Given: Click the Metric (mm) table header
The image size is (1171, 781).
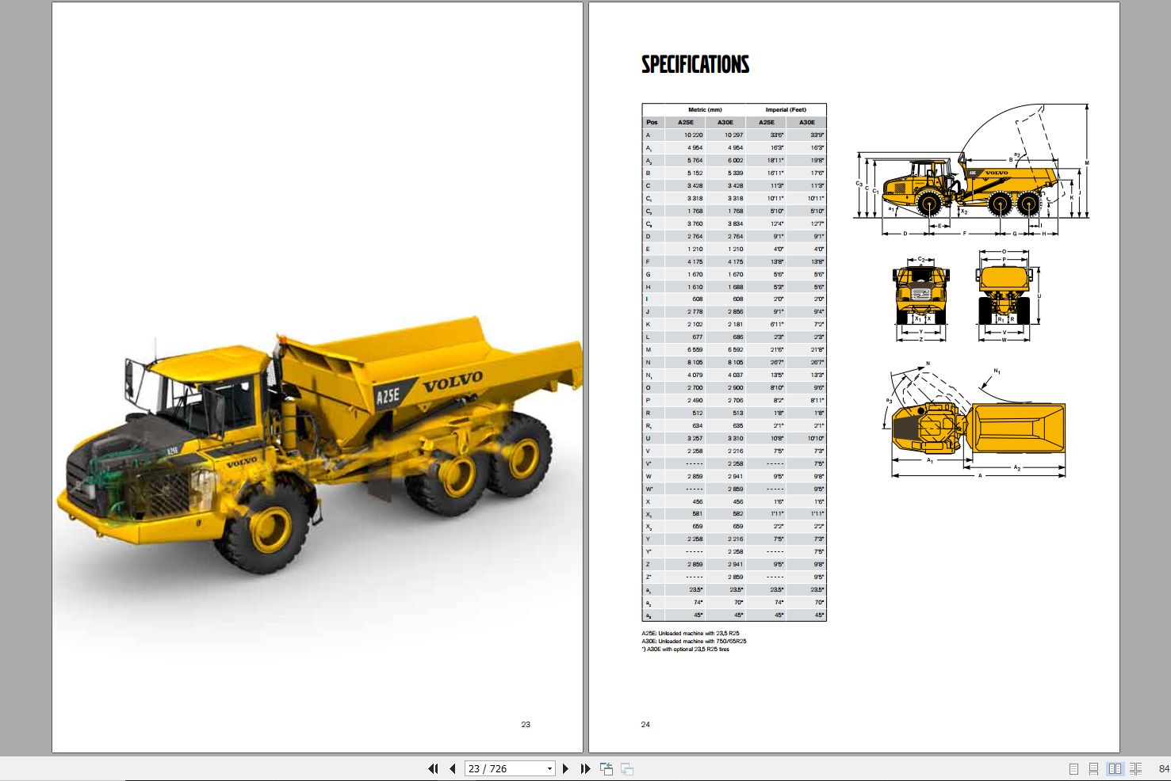Looking at the screenshot, I should tap(705, 110).
